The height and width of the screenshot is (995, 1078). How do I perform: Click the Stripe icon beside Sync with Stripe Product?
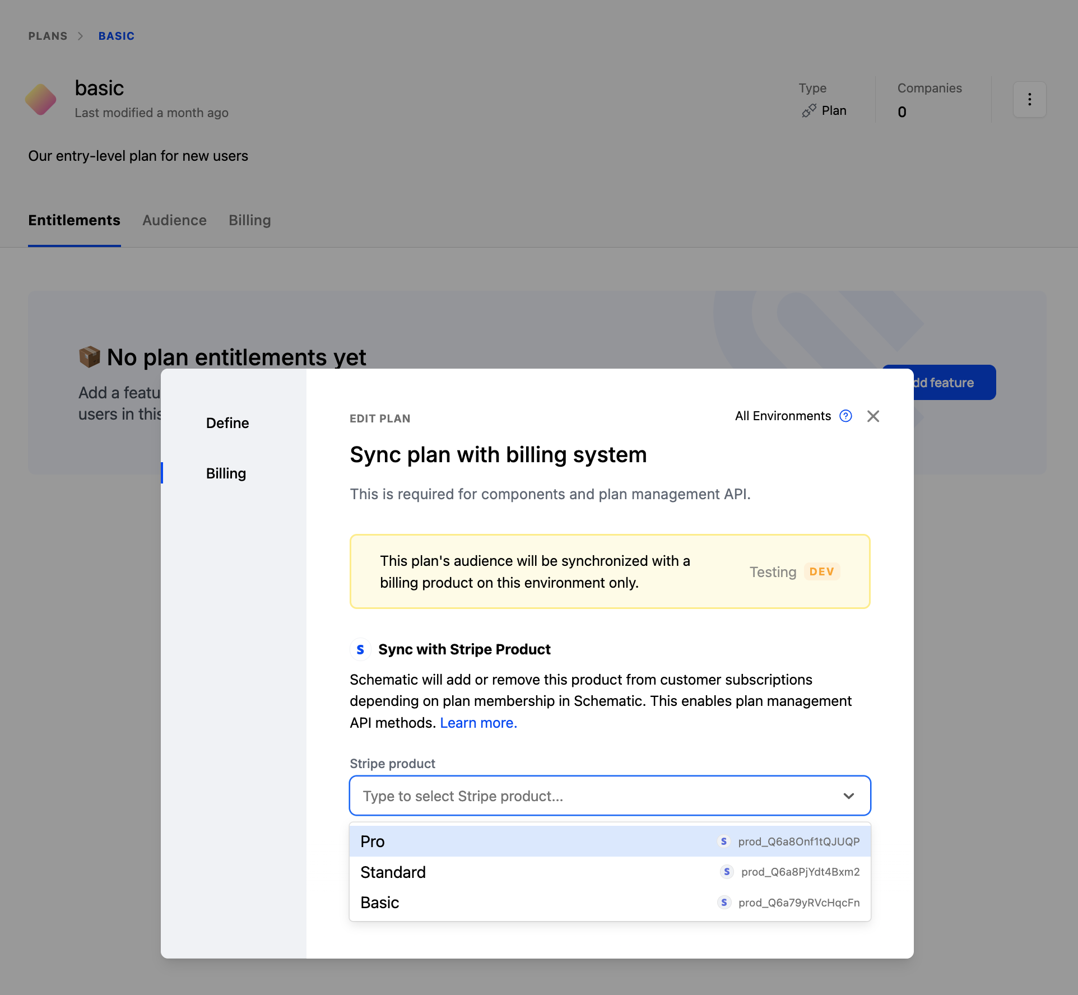(360, 649)
